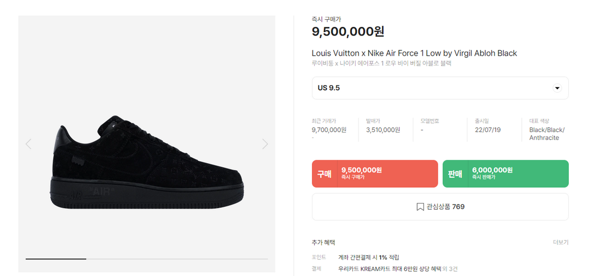Click the Louis Vuitton x Nike product title
The width and height of the screenshot is (589, 276).
tap(414, 53)
